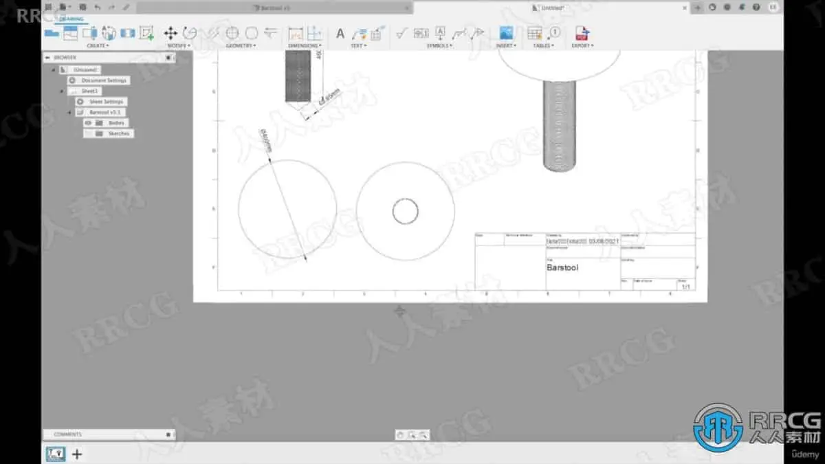This screenshot has height=464, width=825.
Task: Click the Insert Image icon
Action: [506, 32]
